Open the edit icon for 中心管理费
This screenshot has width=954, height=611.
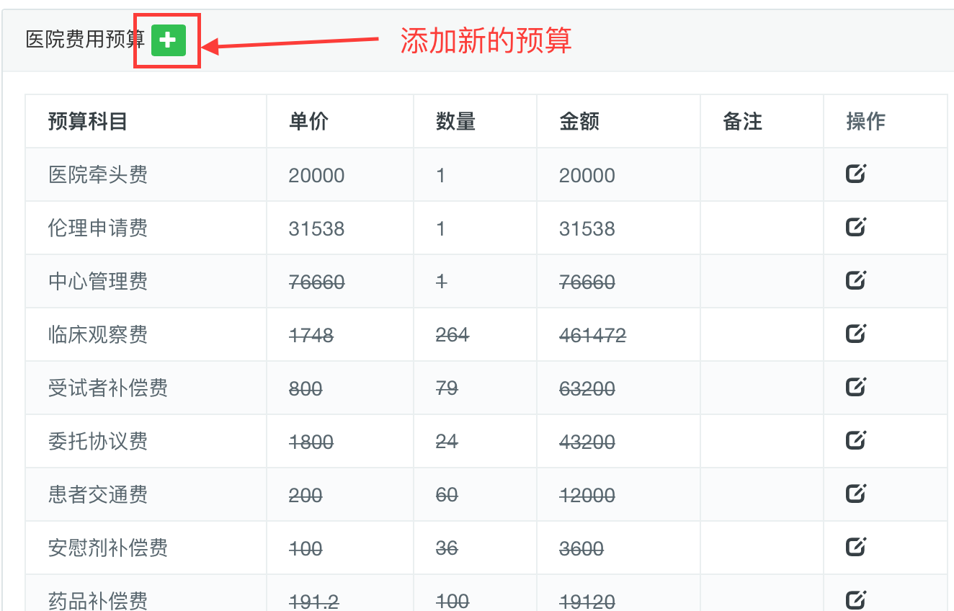click(x=855, y=280)
